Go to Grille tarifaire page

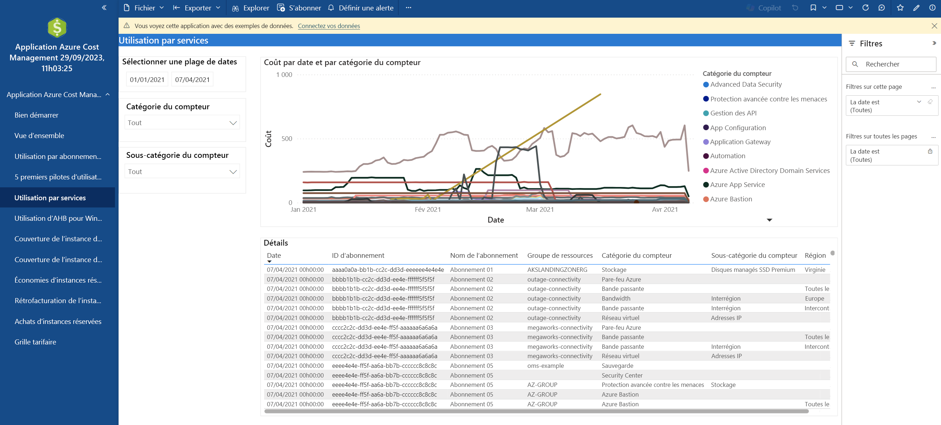tap(35, 342)
